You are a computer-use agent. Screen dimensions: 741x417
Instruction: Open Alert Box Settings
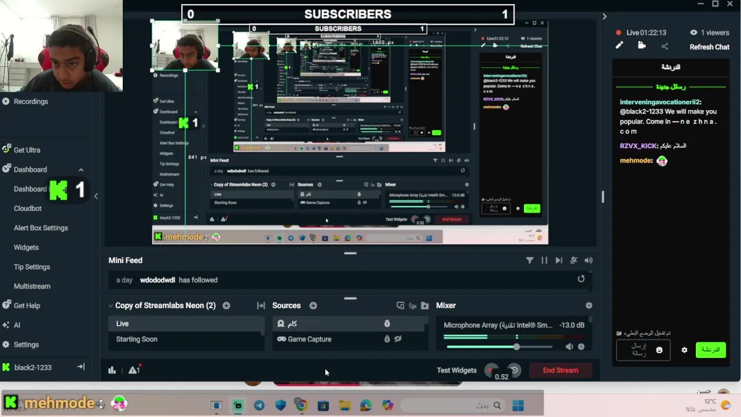(41, 228)
